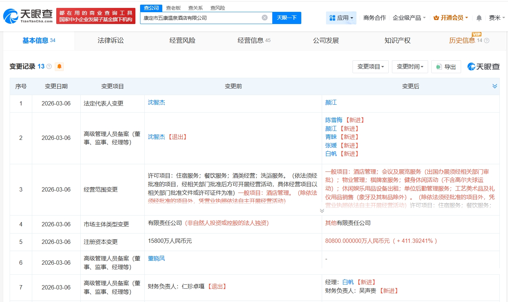Click the company name search input field

coord(201,18)
